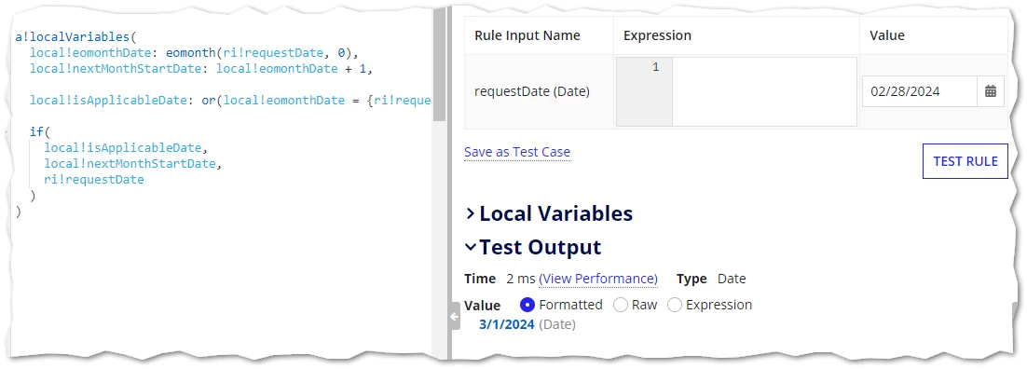
Task: Click the 02/28/2024 date value field
Action: tap(920, 91)
